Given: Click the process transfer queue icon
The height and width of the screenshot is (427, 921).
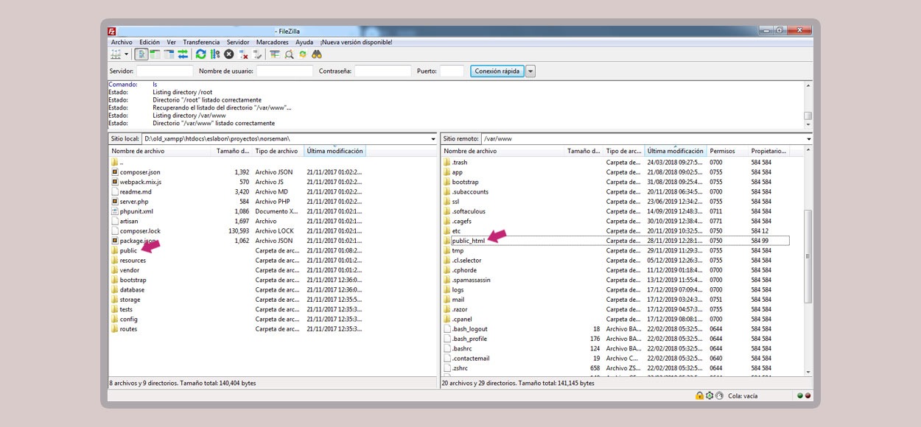Looking at the screenshot, I should point(214,54).
